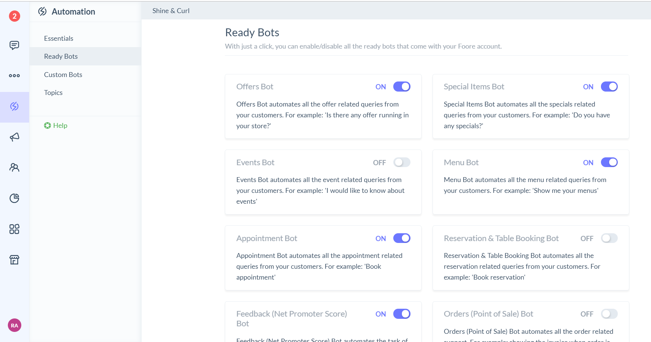Go to Essentials in Automation menu
This screenshot has width=651, height=342.
click(x=59, y=38)
